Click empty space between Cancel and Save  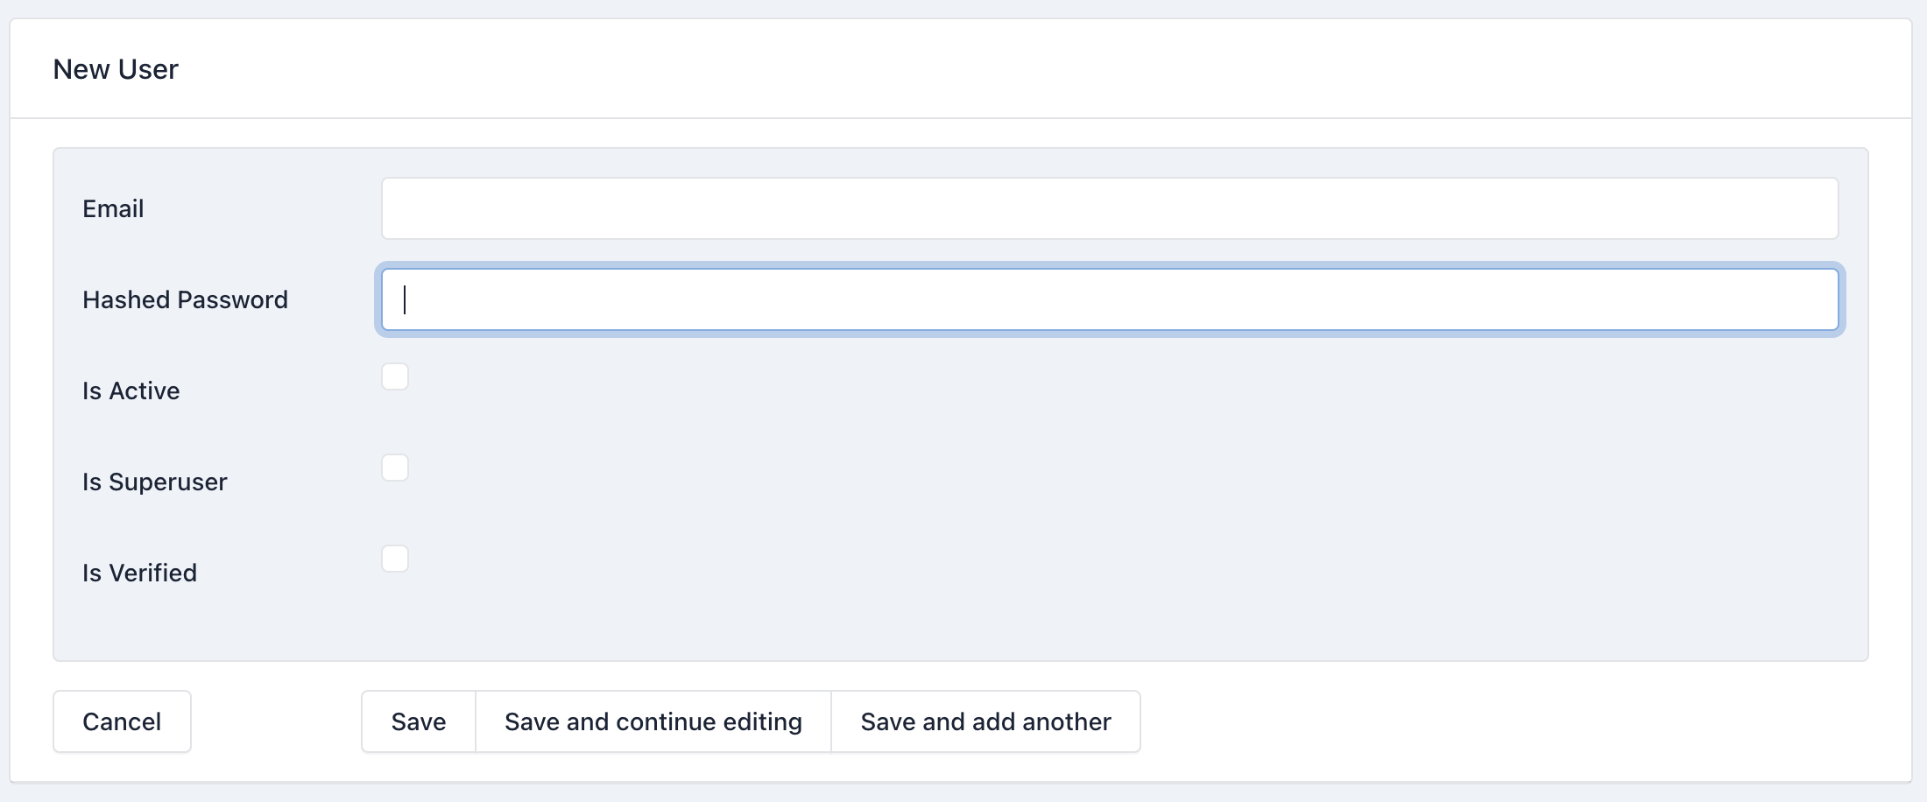point(276,721)
